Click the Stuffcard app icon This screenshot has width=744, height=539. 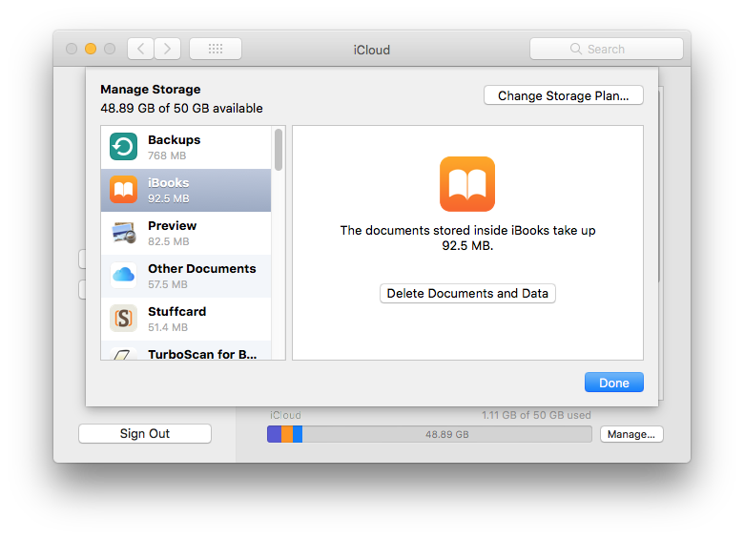tap(123, 318)
